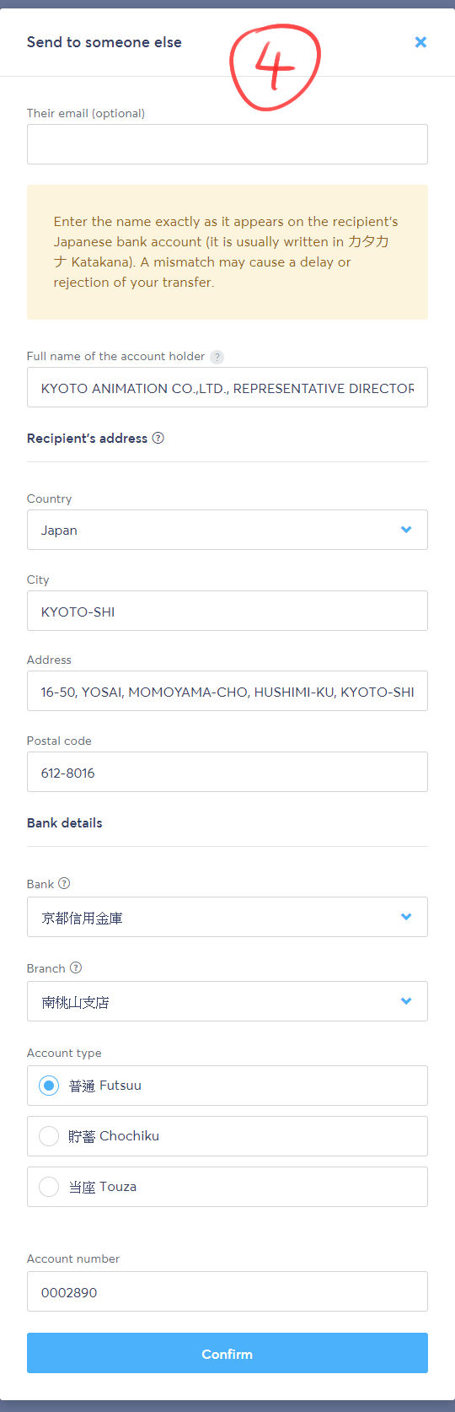Click the Country dropdown chevron arrow

pyautogui.click(x=406, y=530)
